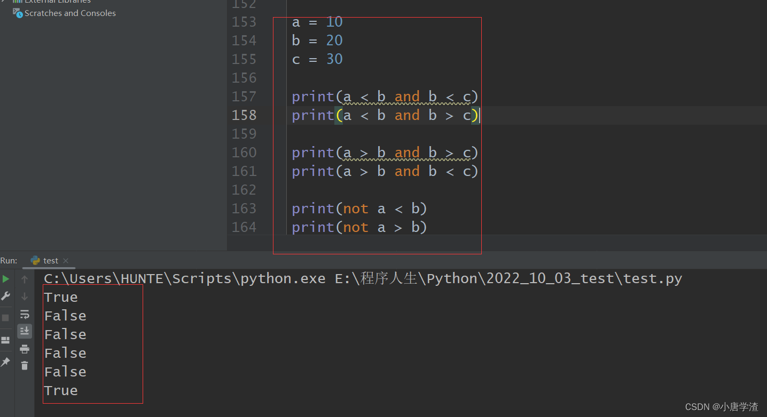Click the test.py file path in console
The width and height of the screenshot is (767, 417).
click(x=509, y=279)
